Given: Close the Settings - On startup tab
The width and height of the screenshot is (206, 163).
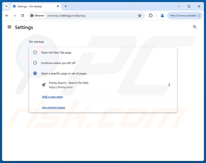Looking at the screenshot, I should click(58, 6).
